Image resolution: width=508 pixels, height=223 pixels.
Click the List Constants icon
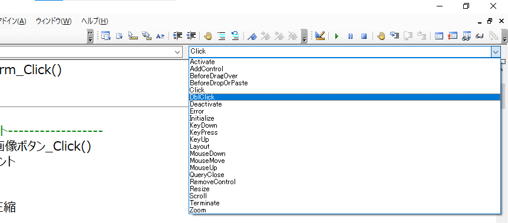coord(119,36)
